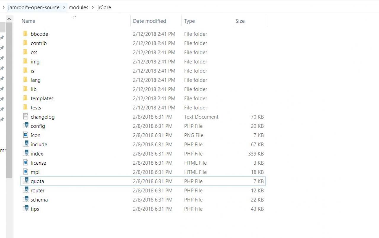
Task: Select the templates folder icon
Action: pyautogui.click(x=25, y=98)
